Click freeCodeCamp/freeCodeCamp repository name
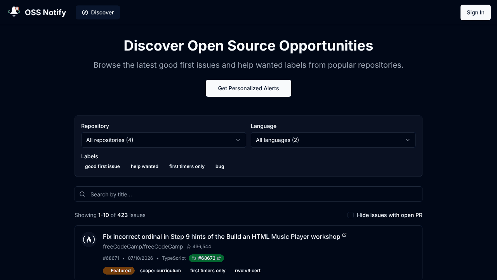Screen dimensions: 497x280 143,247
